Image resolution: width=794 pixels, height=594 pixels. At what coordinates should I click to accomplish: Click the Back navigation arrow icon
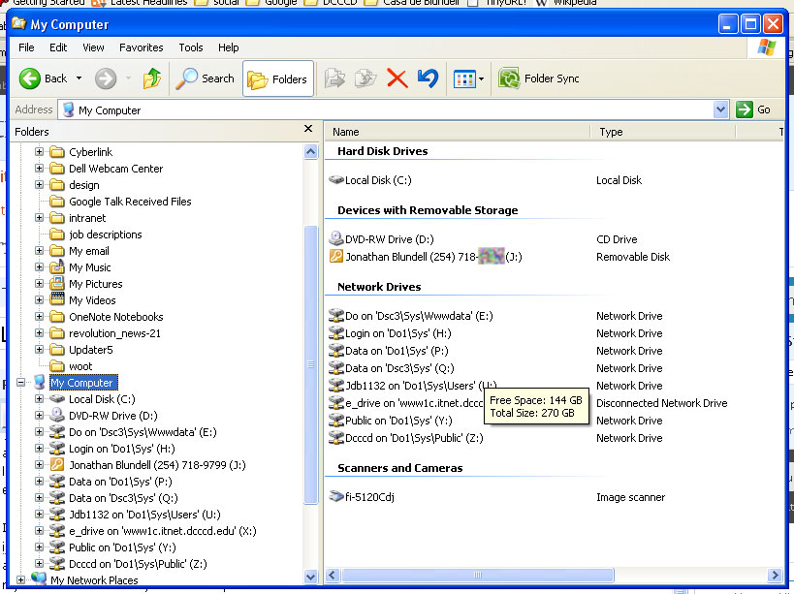click(x=30, y=79)
